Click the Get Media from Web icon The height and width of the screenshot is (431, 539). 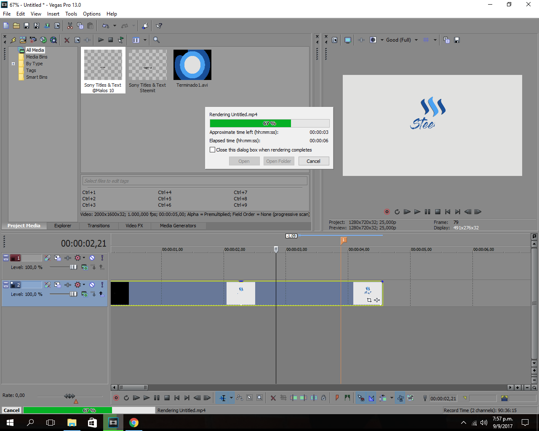point(53,40)
